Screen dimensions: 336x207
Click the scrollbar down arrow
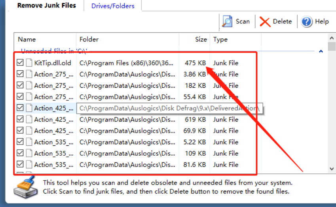click(332, 169)
